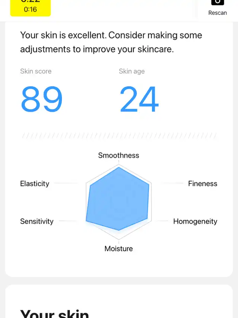Viewport: 238px width, 318px height.
Task: Select the Elasticity axis label
Action: 35,184
